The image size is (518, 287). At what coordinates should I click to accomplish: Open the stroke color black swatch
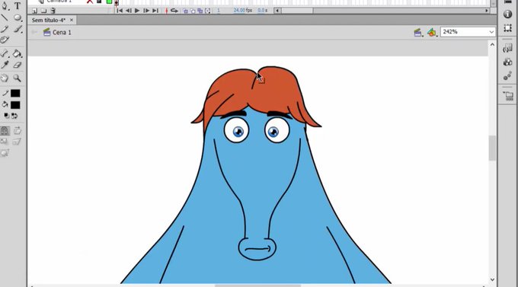(x=15, y=93)
